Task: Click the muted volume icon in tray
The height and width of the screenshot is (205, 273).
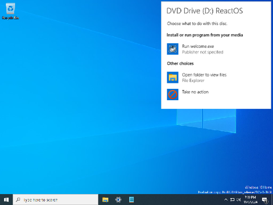Action: 239,200
